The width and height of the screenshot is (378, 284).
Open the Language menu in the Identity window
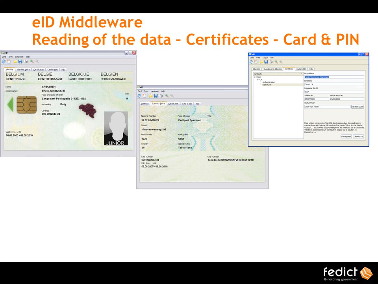click(x=19, y=57)
